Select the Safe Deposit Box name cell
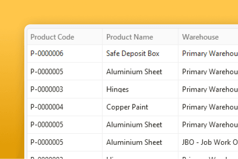Viewport: 238px width, 159px height. [x=140, y=54]
